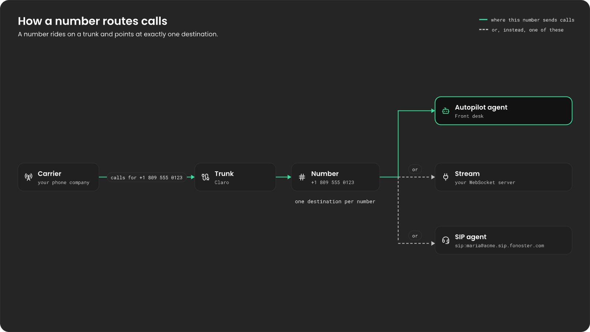This screenshot has height=332, width=590.
Task: Click the sip:maria@acme.sip.fonoster.com address
Action: pyautogui.click(x=499, y=246)
